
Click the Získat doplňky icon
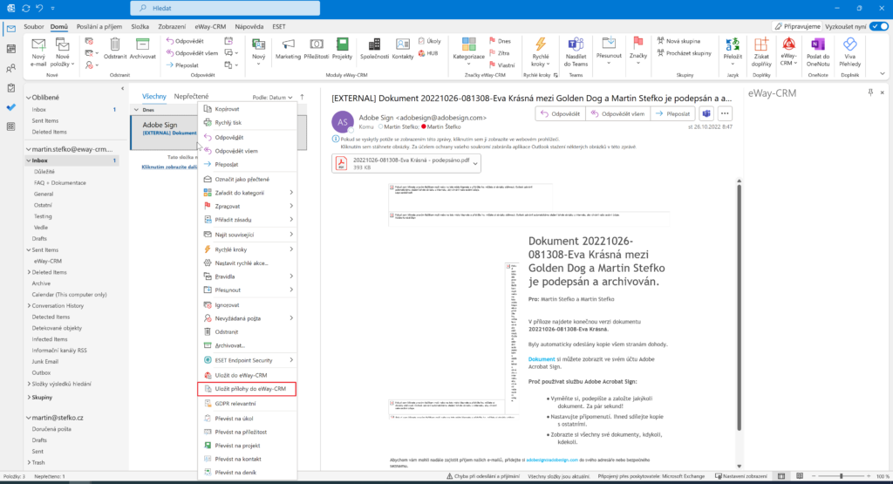coord(760,44)
